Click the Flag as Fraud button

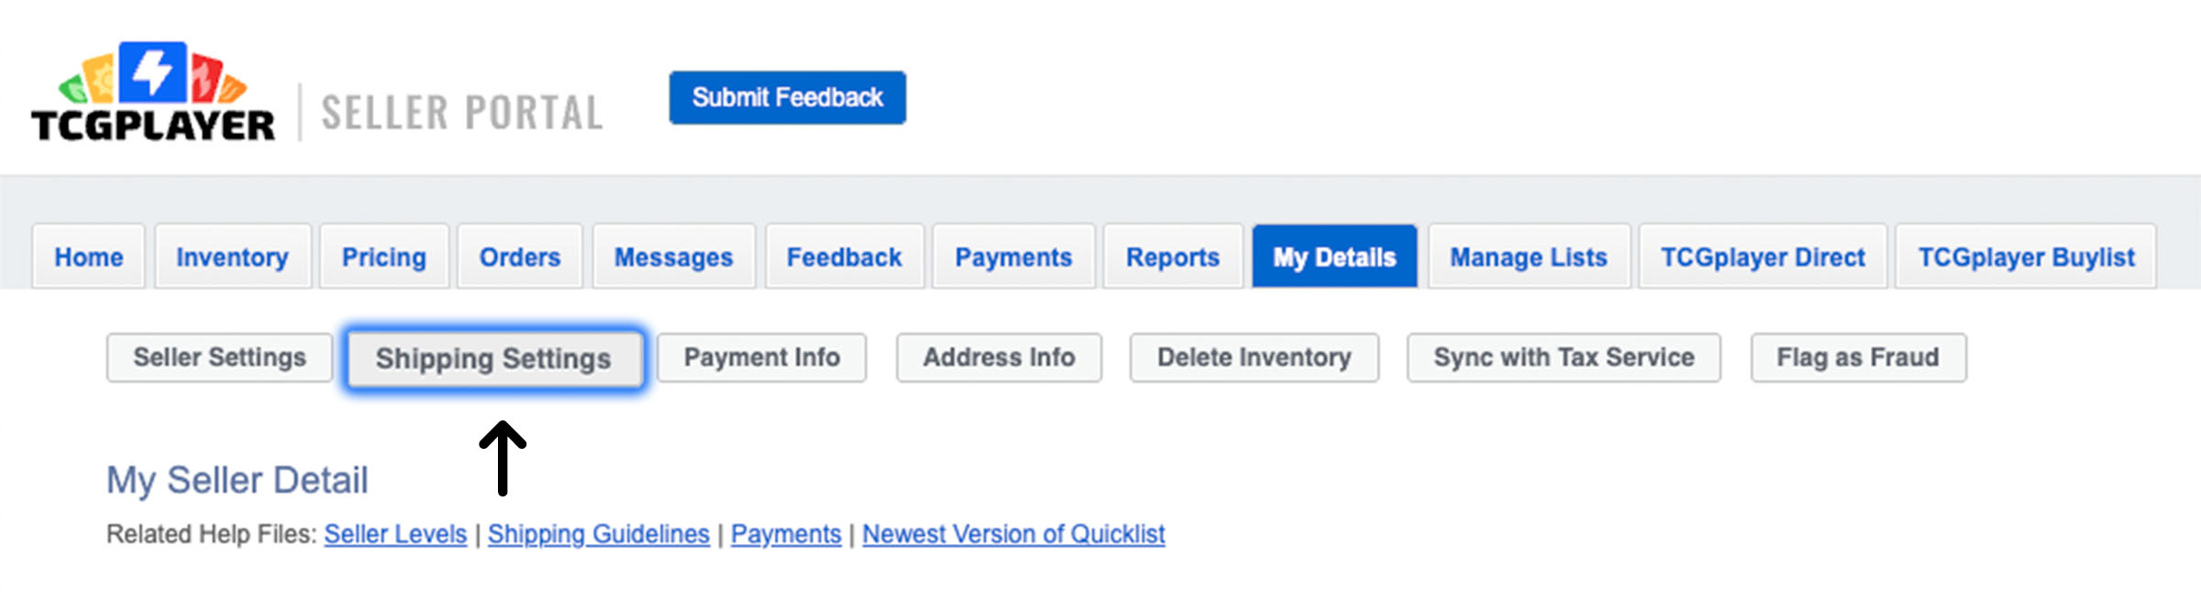tap(1859, 357)
